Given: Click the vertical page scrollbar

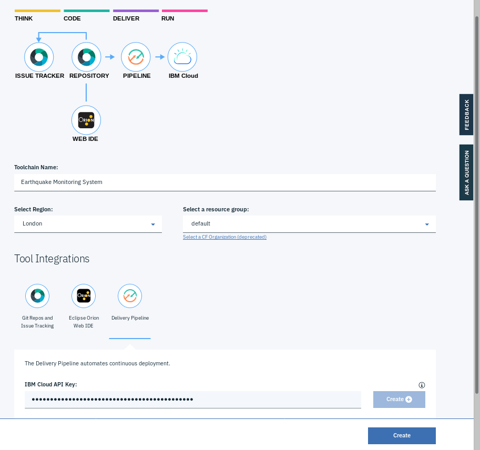Looking at the screenshot, I should (477, 205).
